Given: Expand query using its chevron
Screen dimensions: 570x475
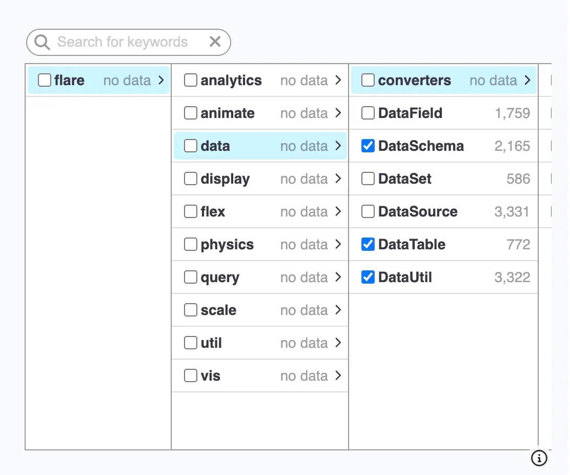Looking at the screenshot, I should (338, 277).
